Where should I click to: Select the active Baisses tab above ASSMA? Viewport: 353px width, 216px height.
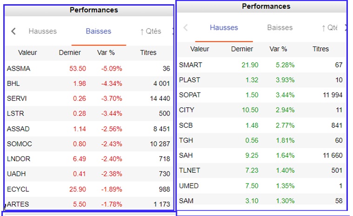coord(99,32)
